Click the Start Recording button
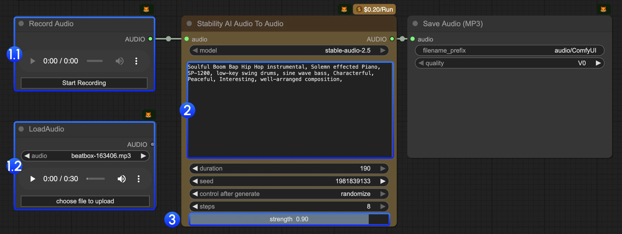This screenshot has width=622, height=234. tap(84, 83)
